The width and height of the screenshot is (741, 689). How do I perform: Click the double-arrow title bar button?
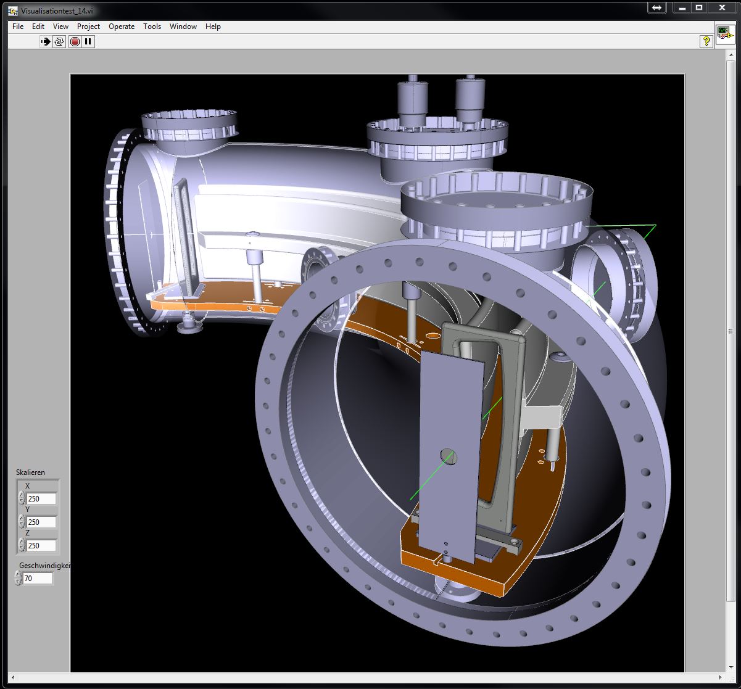[x=656, y=8]
